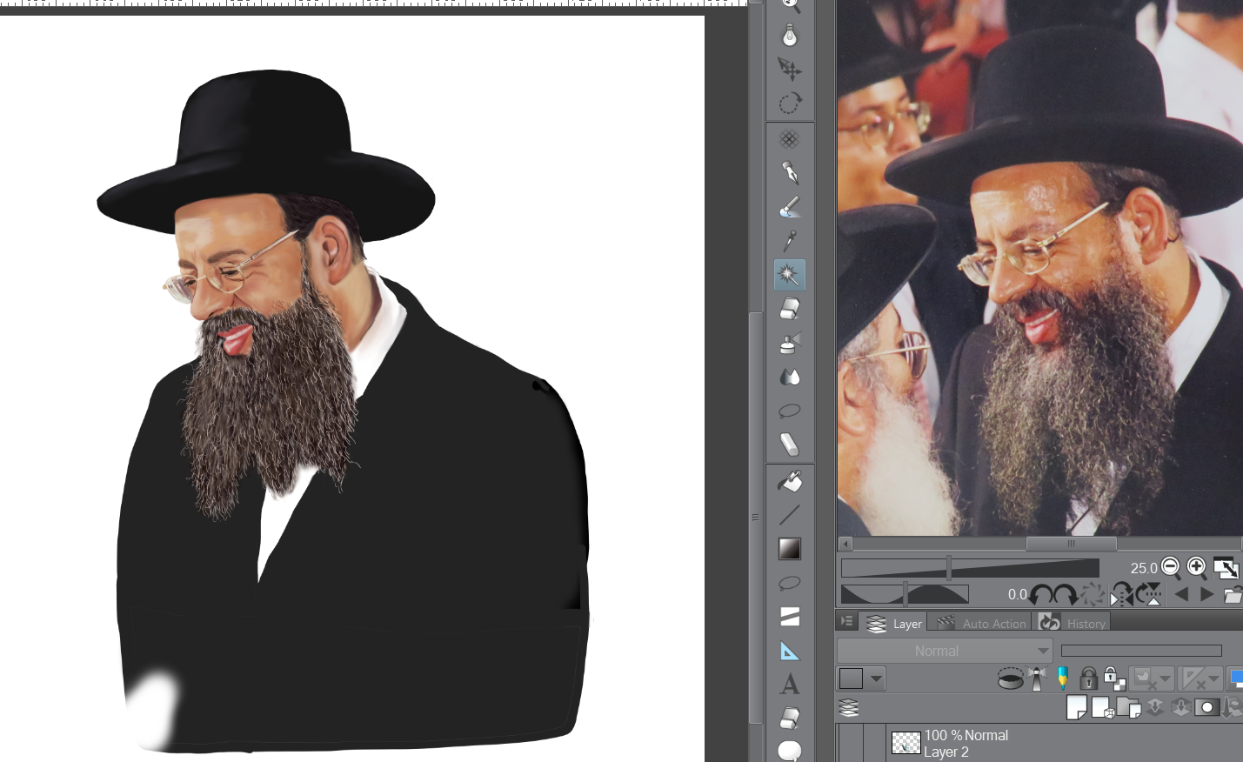Click the reference scrollbar left arrow
This screenshot has width=1243, height=762.
[x=845, y=544]
